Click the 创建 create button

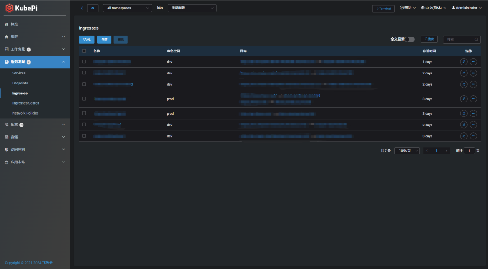[104, 40]
